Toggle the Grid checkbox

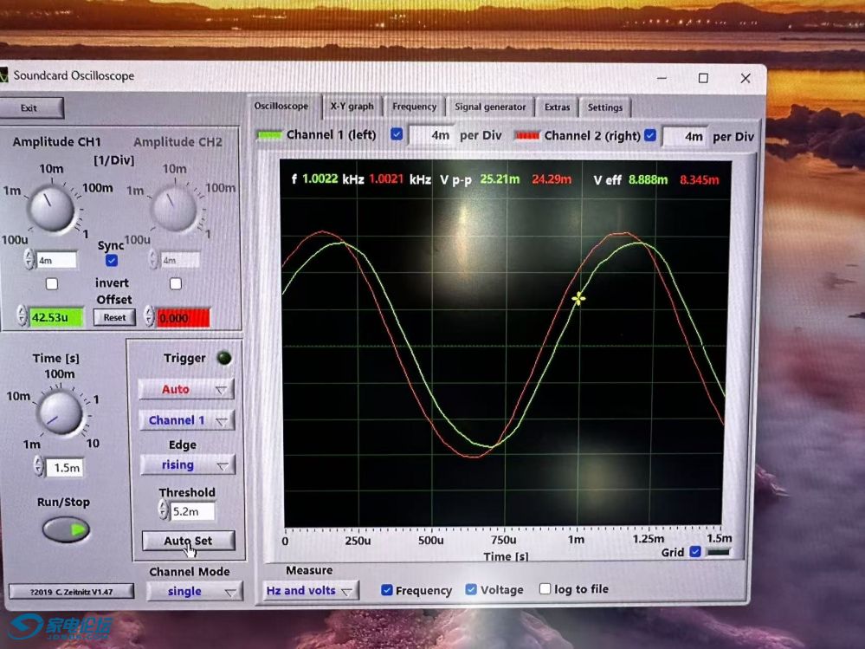695,551
